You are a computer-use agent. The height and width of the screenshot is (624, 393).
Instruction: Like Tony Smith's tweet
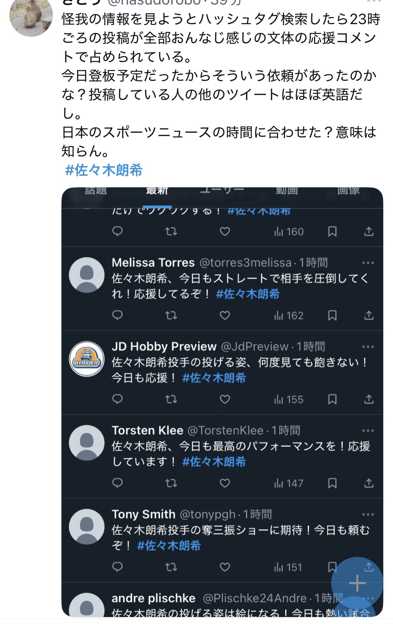[225, 567]
